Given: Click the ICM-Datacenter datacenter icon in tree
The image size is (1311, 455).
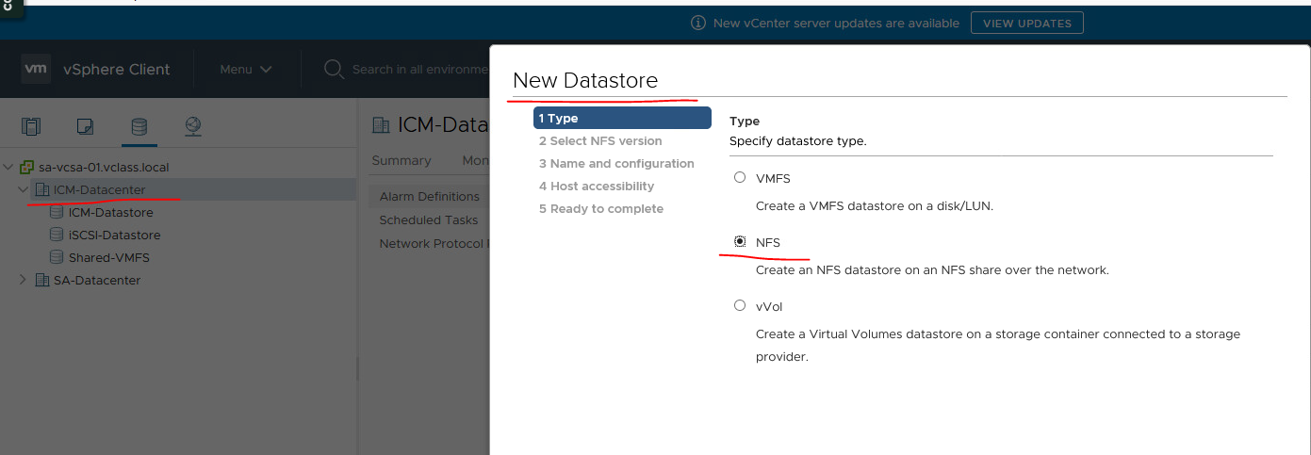Looking at the screenshot, I should tap(42, 189).
